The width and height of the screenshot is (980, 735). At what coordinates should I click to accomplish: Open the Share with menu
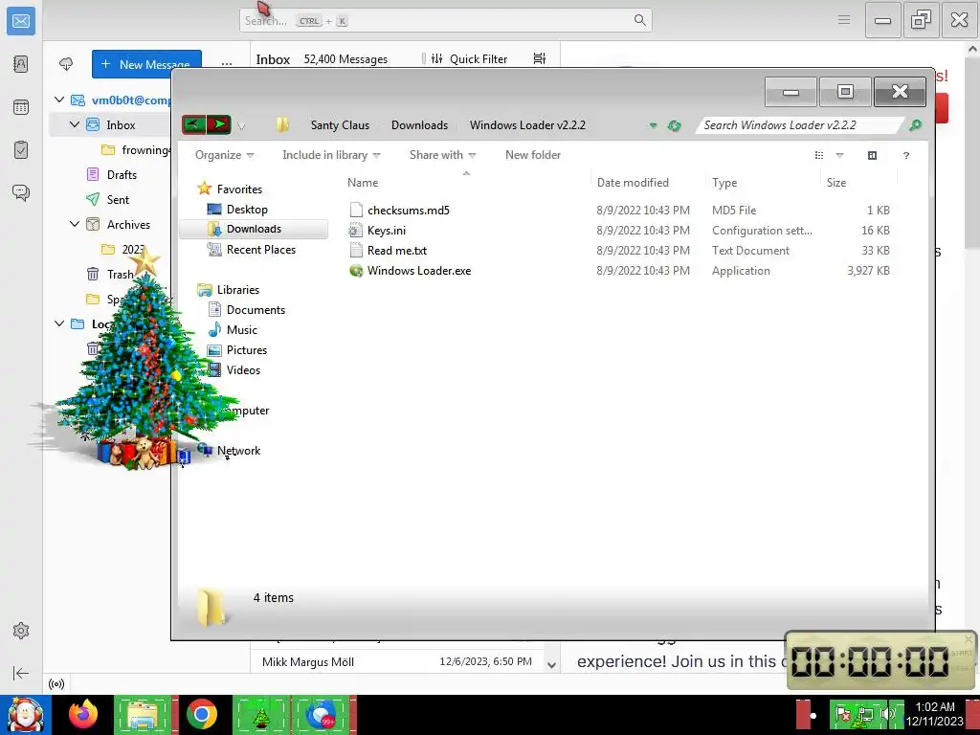pos(442,155)
